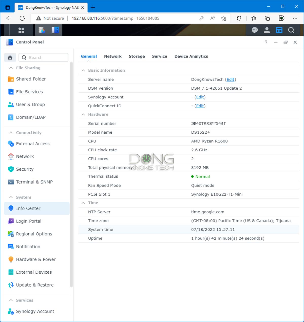
Task: Click Control Panel icon in DSM taskbar
Action: [x=55, y=30]
